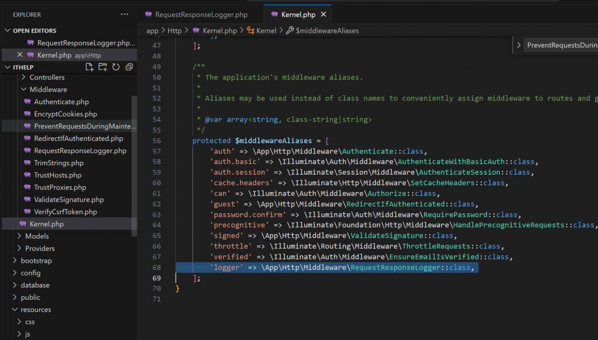Collapse all folders with the collapse icon
The image size is (598, 340).
(x=129, y=67)
